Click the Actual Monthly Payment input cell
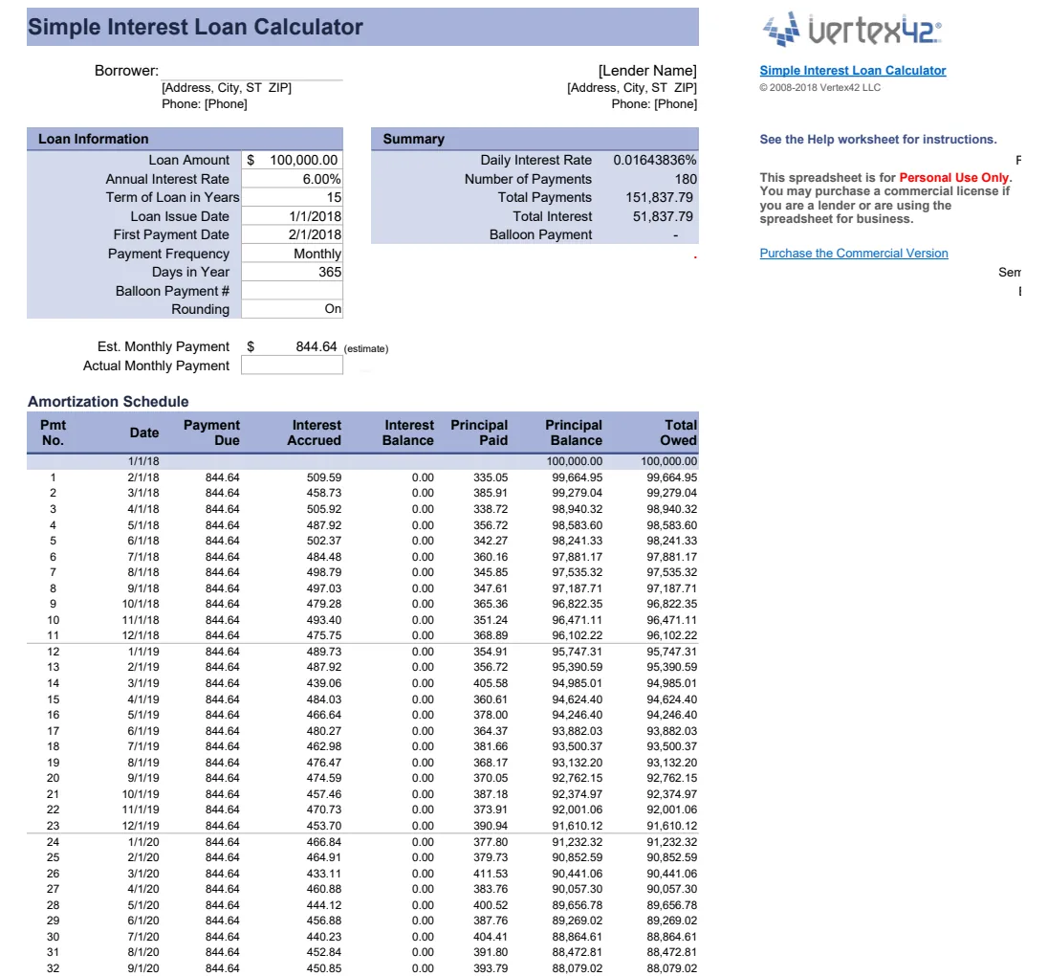Viewport: 1048px width, 976px height. (292, 366)
